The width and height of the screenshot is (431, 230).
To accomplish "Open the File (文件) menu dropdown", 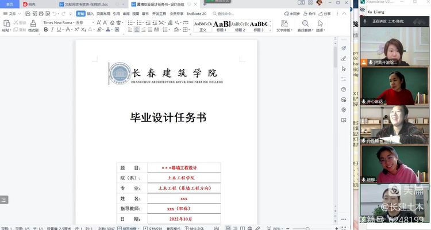I will pos(13,13).
